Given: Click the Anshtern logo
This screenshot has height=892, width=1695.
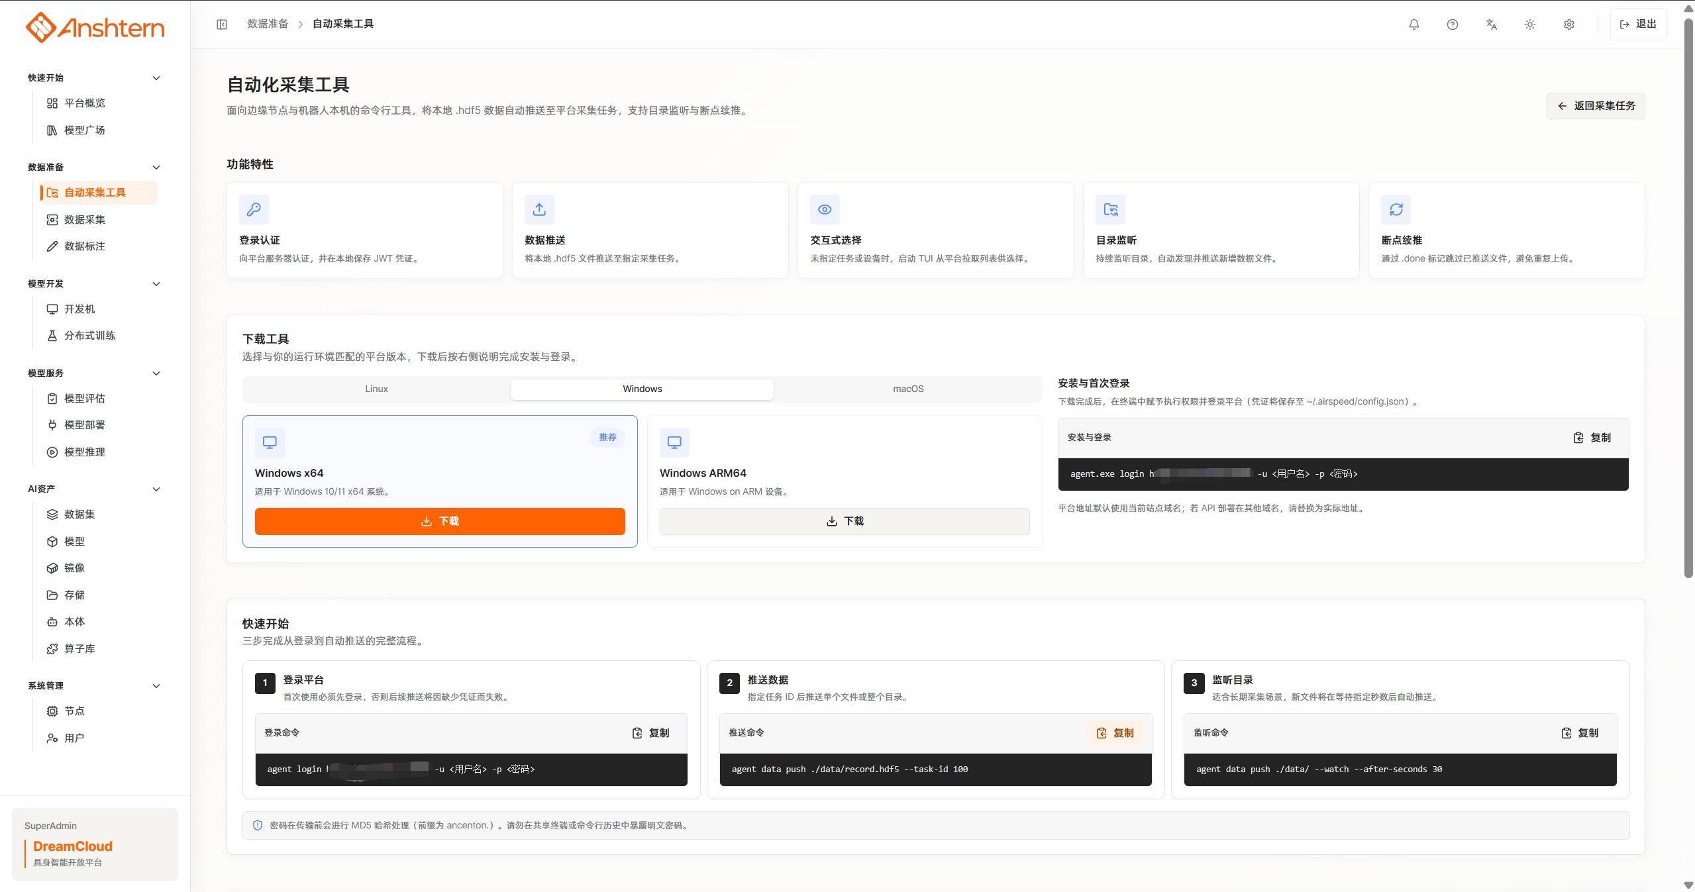Looking at the screenshot, I should pyautogui.click(x=95, y=27).
